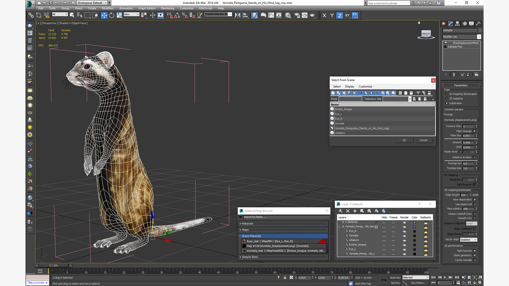Image resolution: width=509 pixels, height=286 pixels.
Task: Click Cancel in Select From Scene dialog
Action: click(423, 140)
